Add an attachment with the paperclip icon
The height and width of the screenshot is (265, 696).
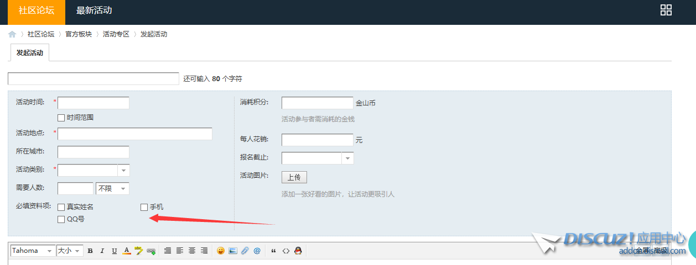tap(245, 251)
